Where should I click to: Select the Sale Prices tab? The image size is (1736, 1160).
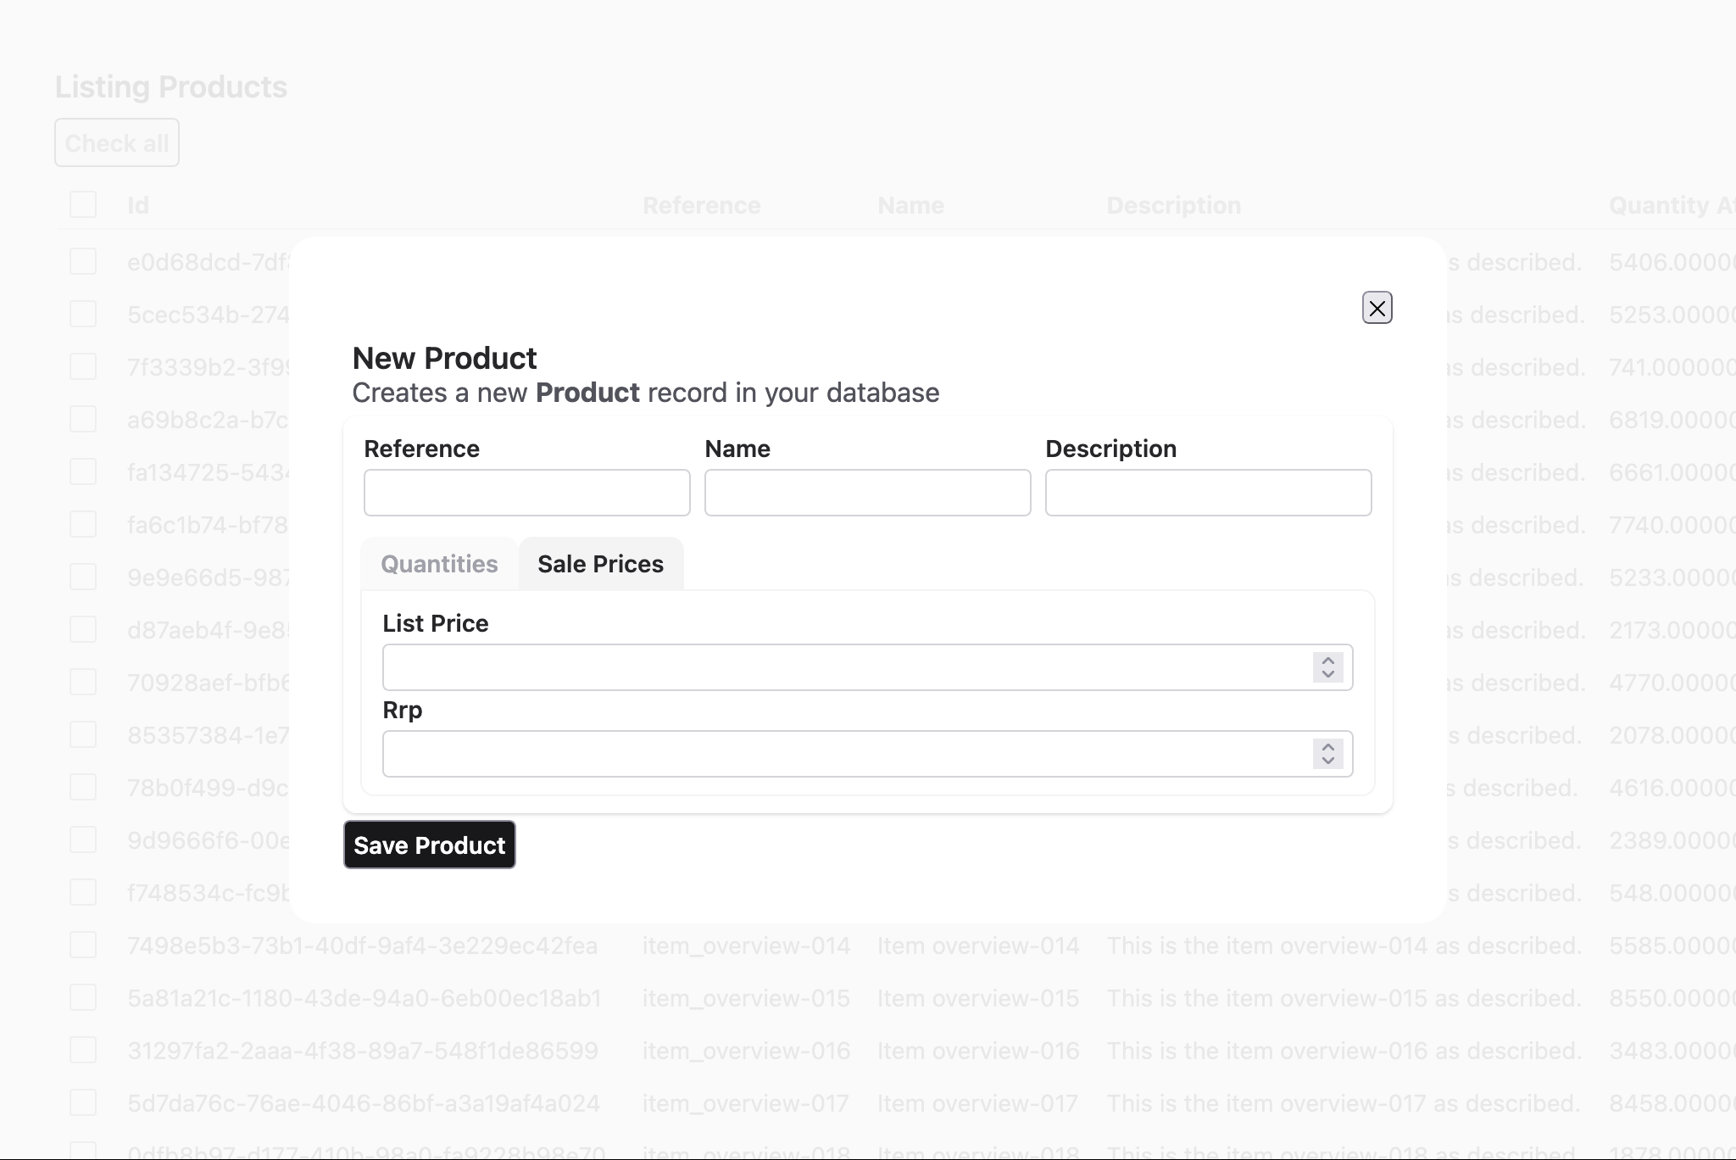(600, 564)
